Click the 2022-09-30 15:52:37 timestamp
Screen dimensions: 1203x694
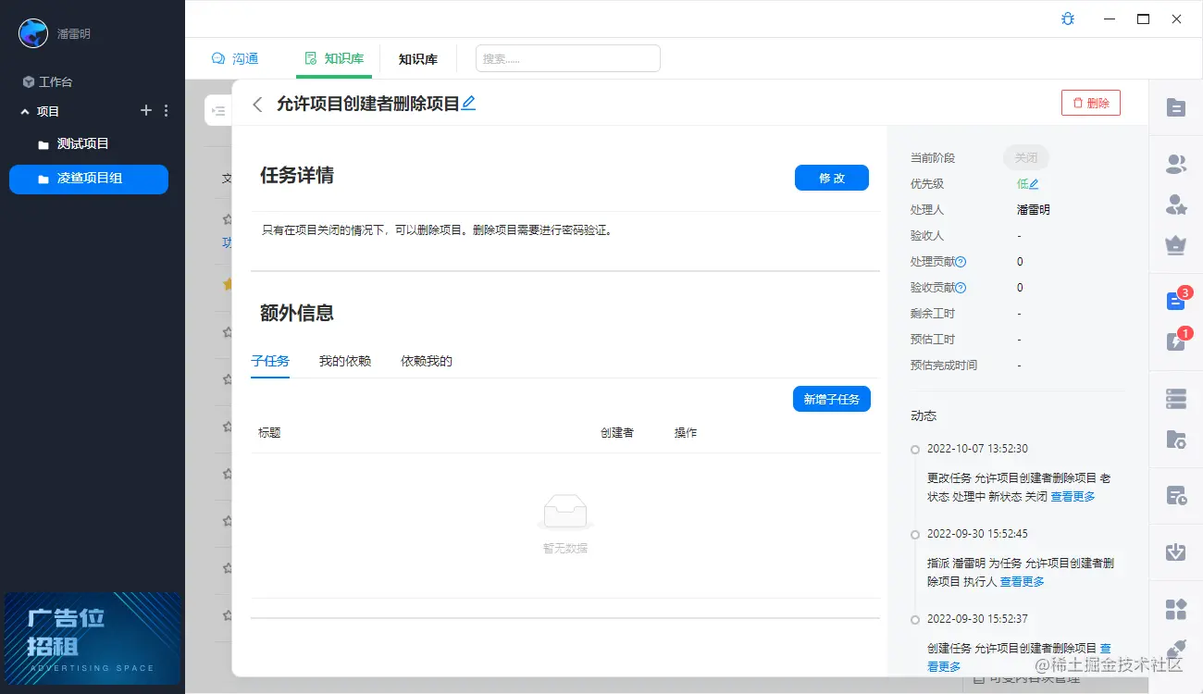977,619
